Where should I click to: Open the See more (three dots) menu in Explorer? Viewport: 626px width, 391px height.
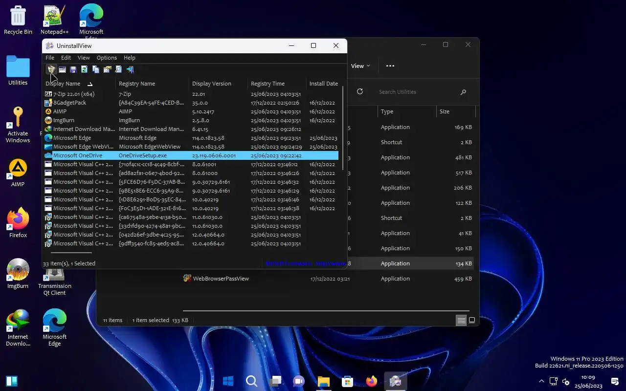(x=390, y=66)
